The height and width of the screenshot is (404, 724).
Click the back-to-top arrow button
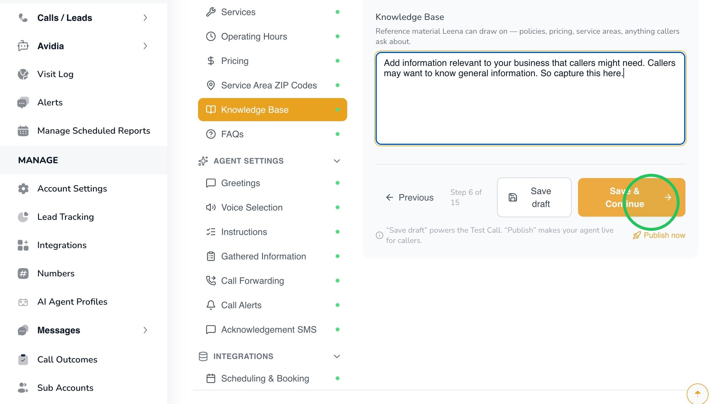click(x=697, y=394)
